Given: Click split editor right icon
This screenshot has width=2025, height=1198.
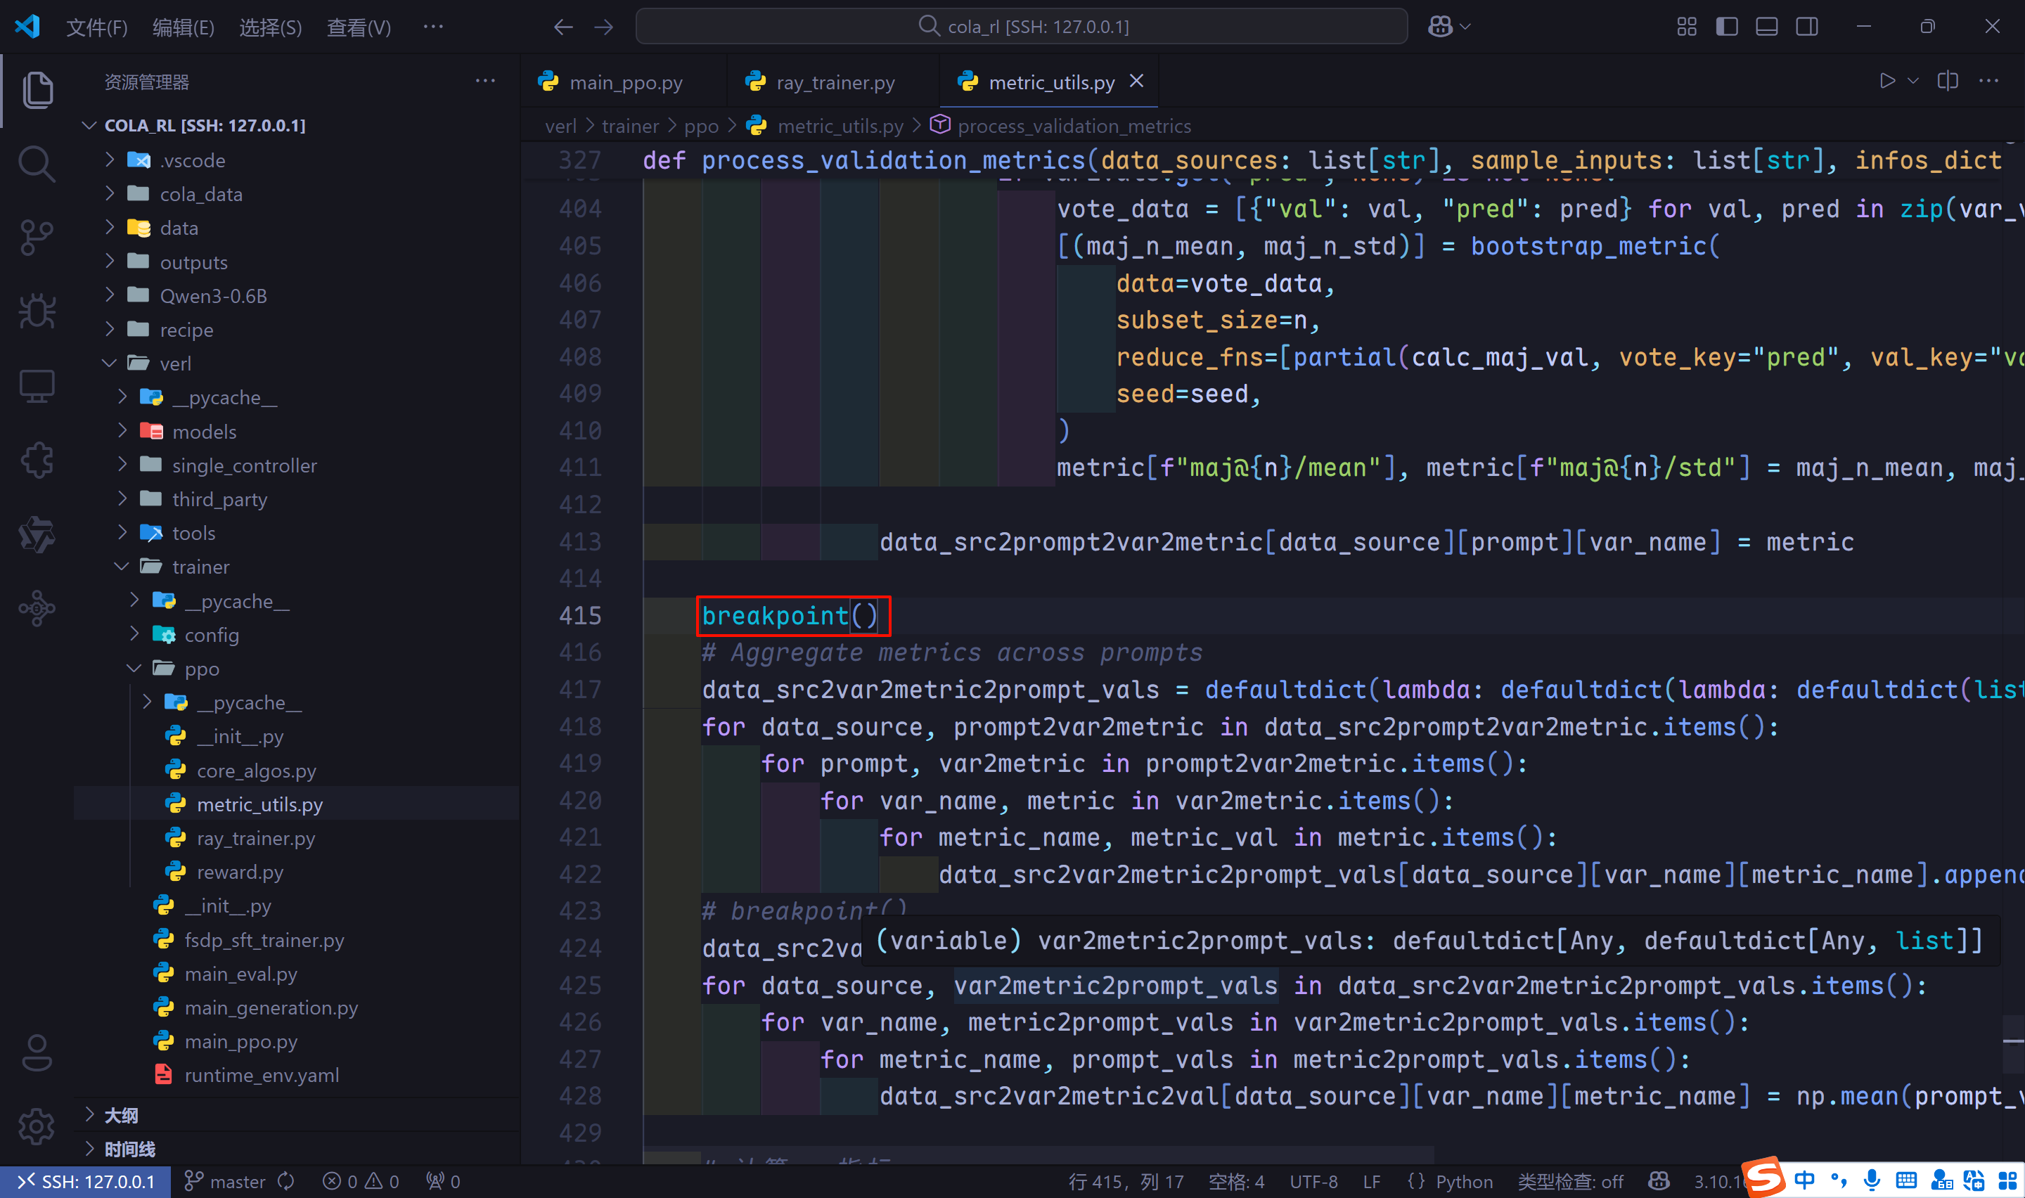Looking at the screenshot, I should point(1948,82).
